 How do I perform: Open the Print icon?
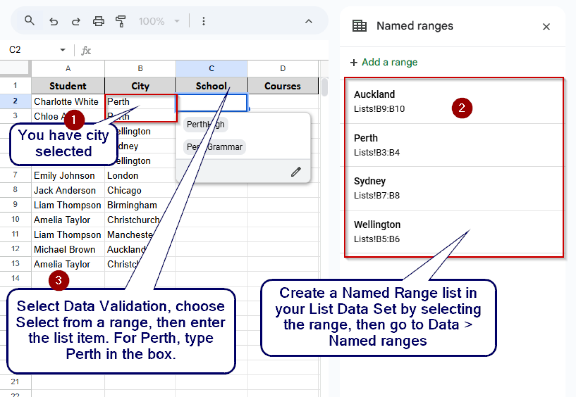[x=99, y=21]
